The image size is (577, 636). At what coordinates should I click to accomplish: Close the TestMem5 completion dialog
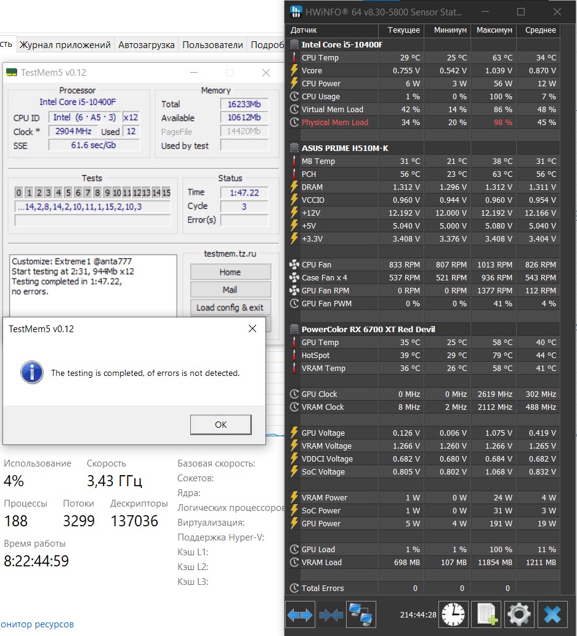pos(252,328)
